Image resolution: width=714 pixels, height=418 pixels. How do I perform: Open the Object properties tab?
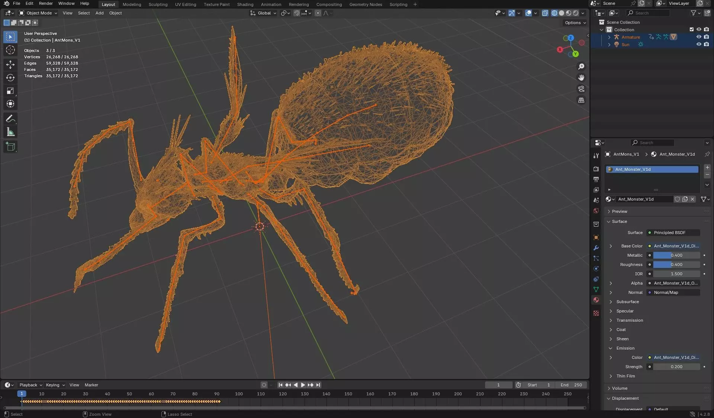596,237
